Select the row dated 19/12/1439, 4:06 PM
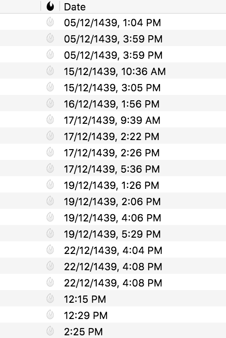Screen dimensions: 226x338 113,217
